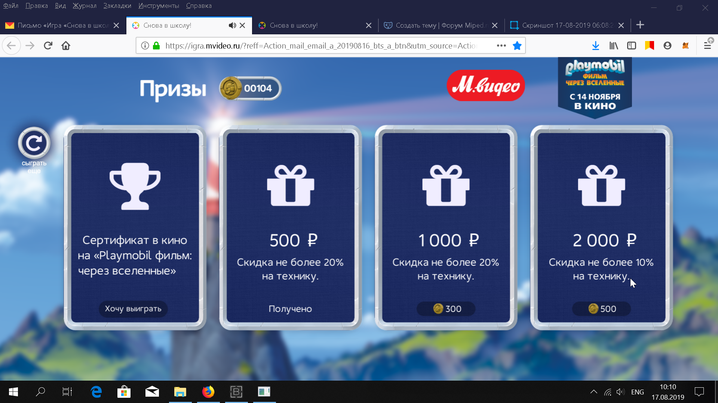Viewport: 718px width, 403px height.
Task: Buy the 1 000 ₽ prize for 300 coins
Action: [x=446, y=309]
